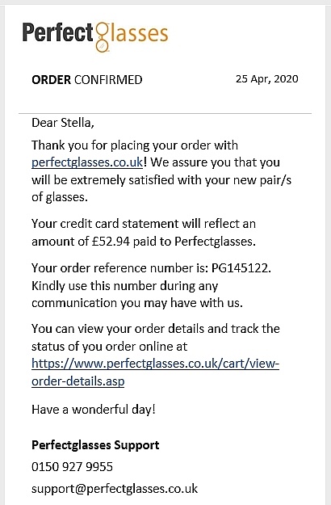331x505 pixels.
Task: Click the glasses icon in logo
Action: tap(103, 37)
